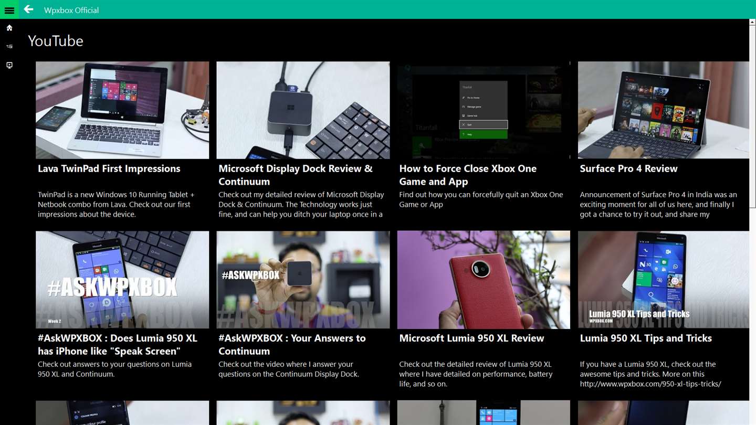Click the YouTube section heading

(x=56, y=41)
